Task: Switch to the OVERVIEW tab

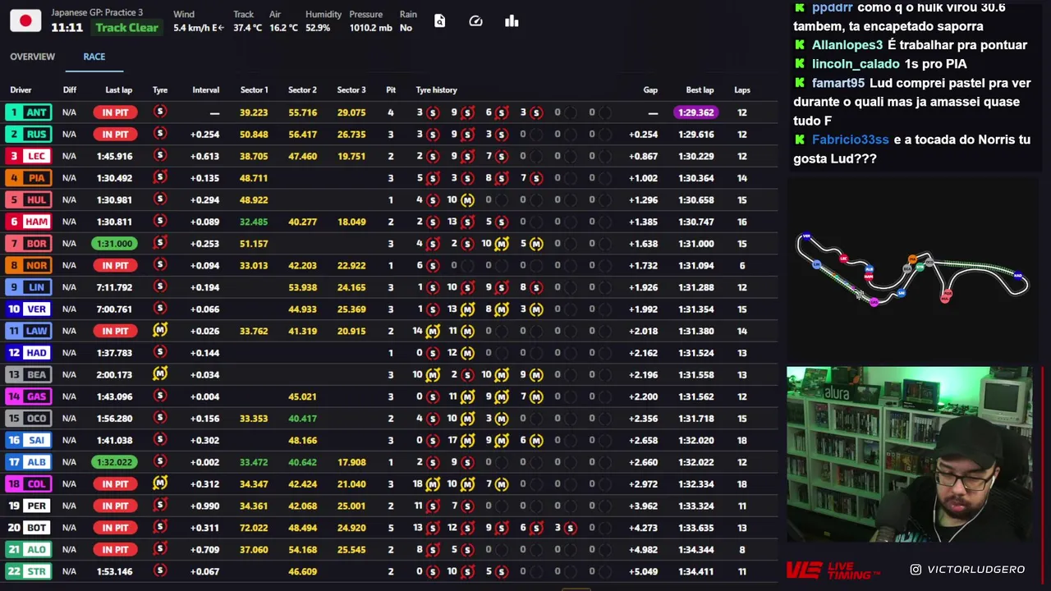Action: coord(33,57)
